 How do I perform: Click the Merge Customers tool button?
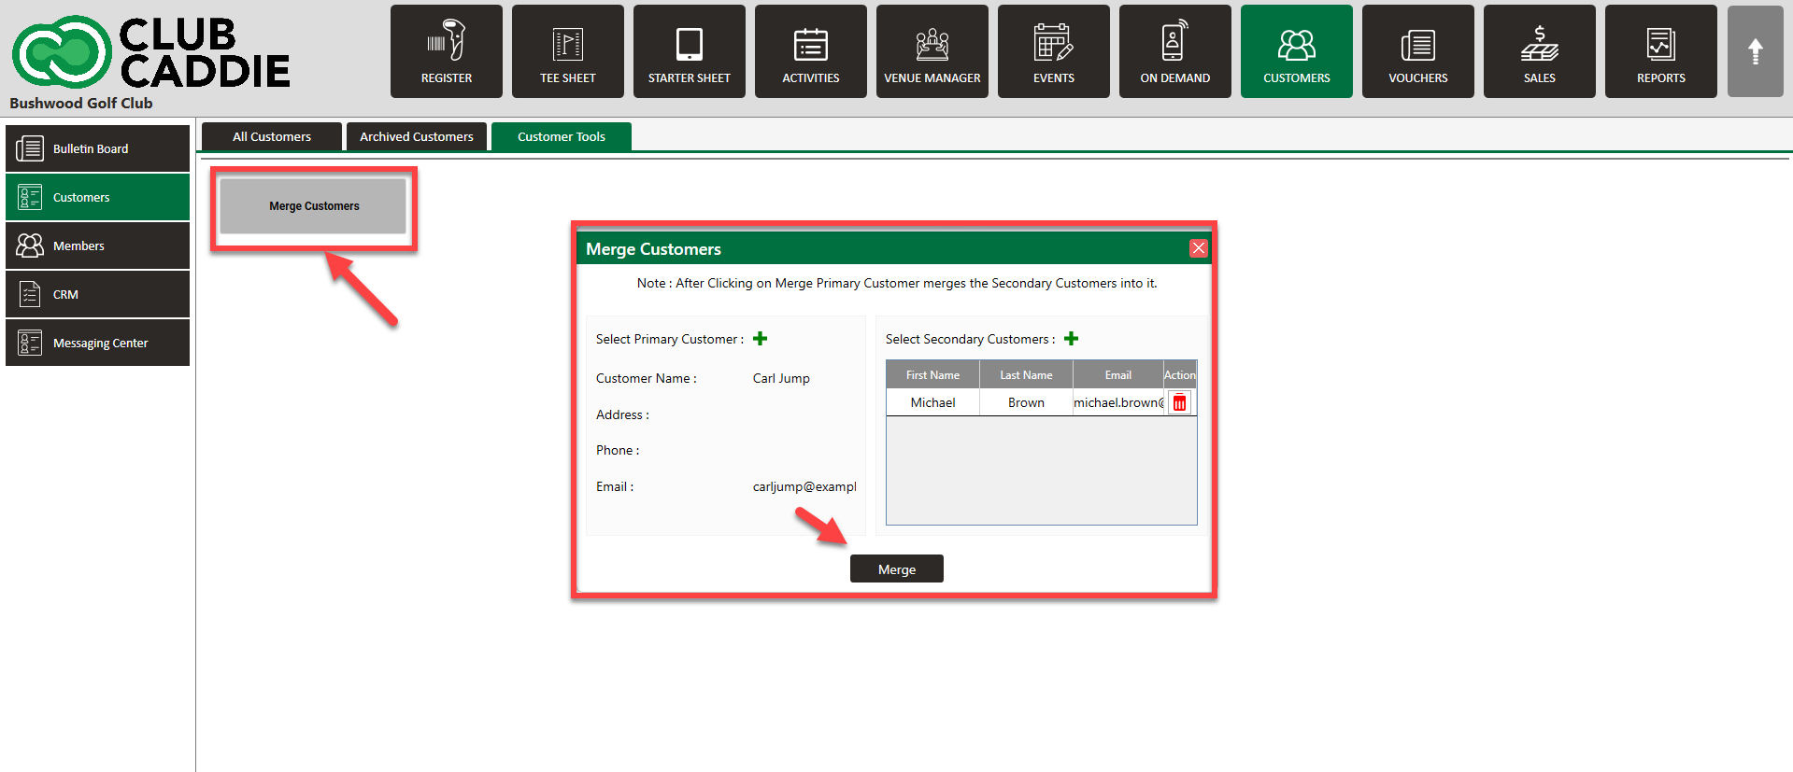tap(314, 206)
